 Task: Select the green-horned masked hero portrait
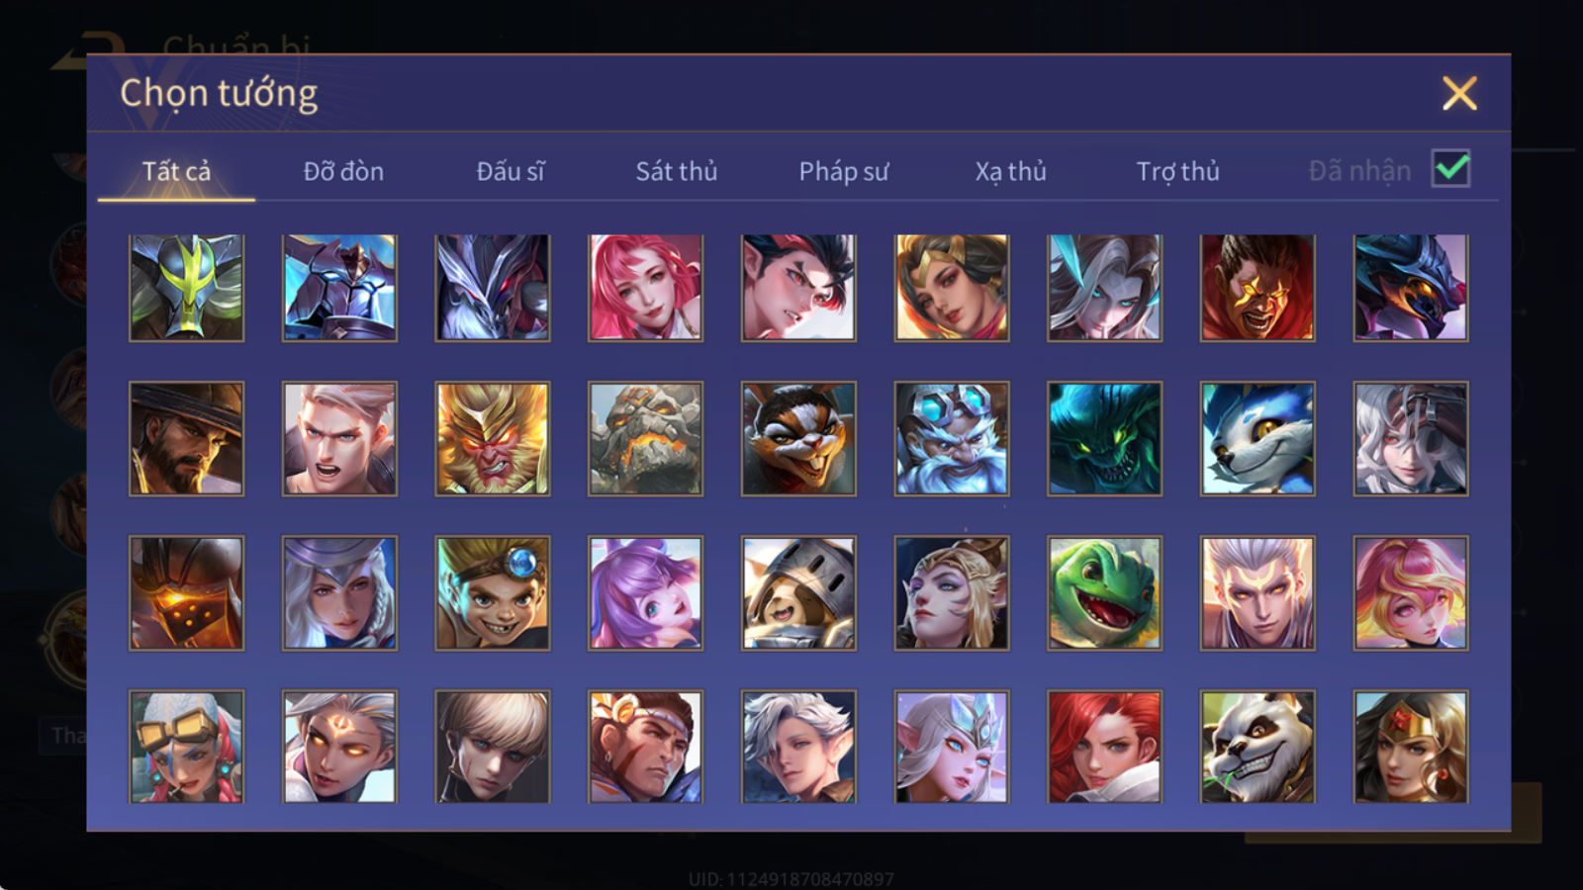[186, 288]
